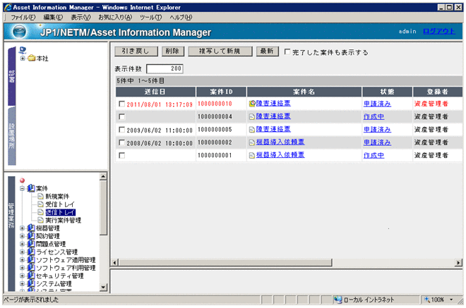Click the ライセンス管理 book icon
Screen dimensions: 466x308
tap(31, 252)
